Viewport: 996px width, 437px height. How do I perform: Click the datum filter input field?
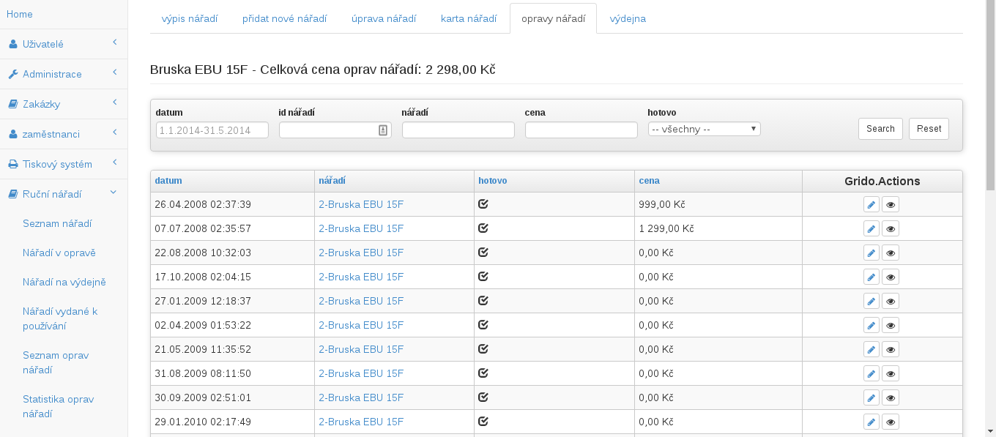(x=212, y=130)
